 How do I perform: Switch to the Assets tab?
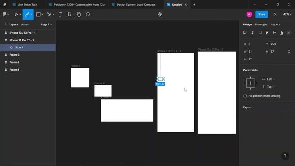click(x=25, y=24)
